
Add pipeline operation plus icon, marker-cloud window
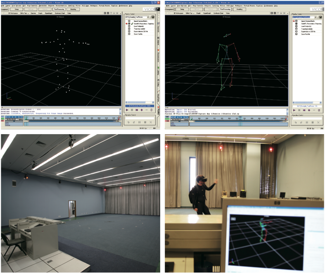click(x=142, y=110)
